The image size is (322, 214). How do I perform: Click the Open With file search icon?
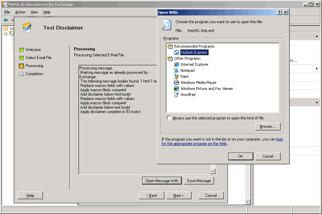(166, 25)
